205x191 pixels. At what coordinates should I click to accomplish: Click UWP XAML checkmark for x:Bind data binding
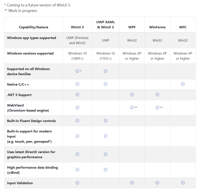[x=105, y=170]
